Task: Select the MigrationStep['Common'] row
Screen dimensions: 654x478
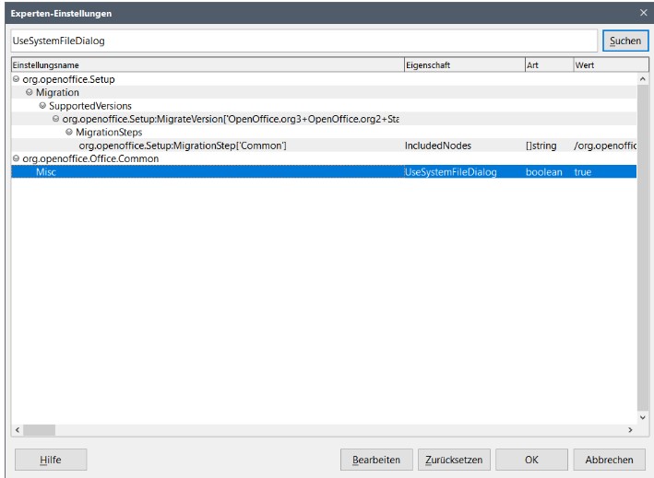Action: (x=324, y=146)
